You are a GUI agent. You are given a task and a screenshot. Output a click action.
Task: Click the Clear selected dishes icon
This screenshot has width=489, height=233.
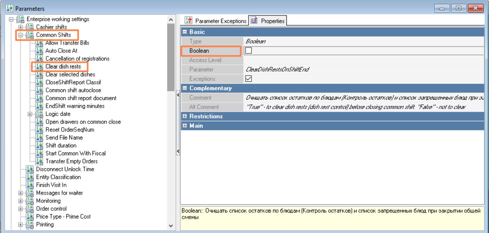tap(39, 74)
